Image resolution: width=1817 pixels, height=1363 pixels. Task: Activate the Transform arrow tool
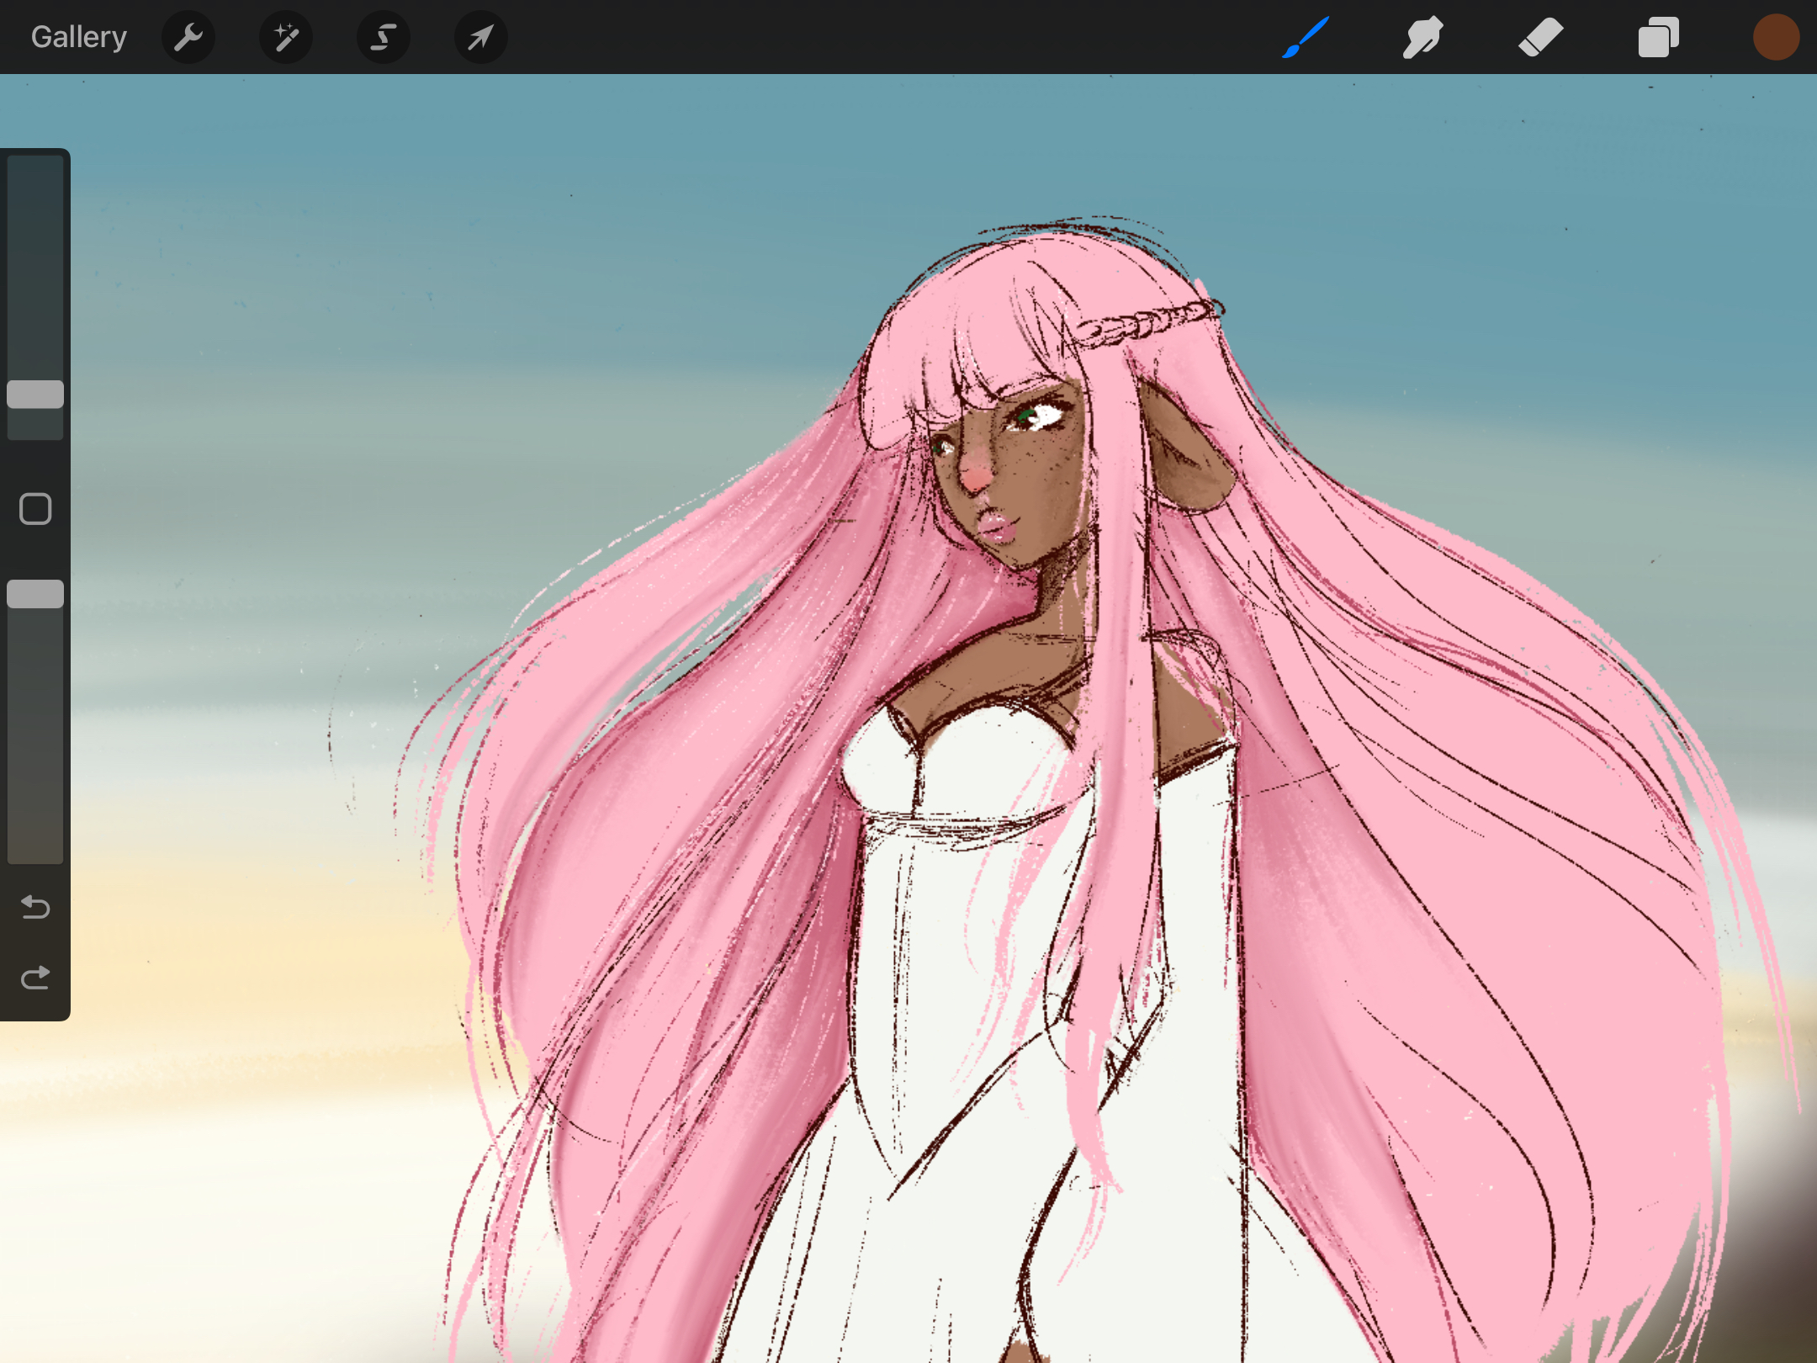tap(480, 37)
